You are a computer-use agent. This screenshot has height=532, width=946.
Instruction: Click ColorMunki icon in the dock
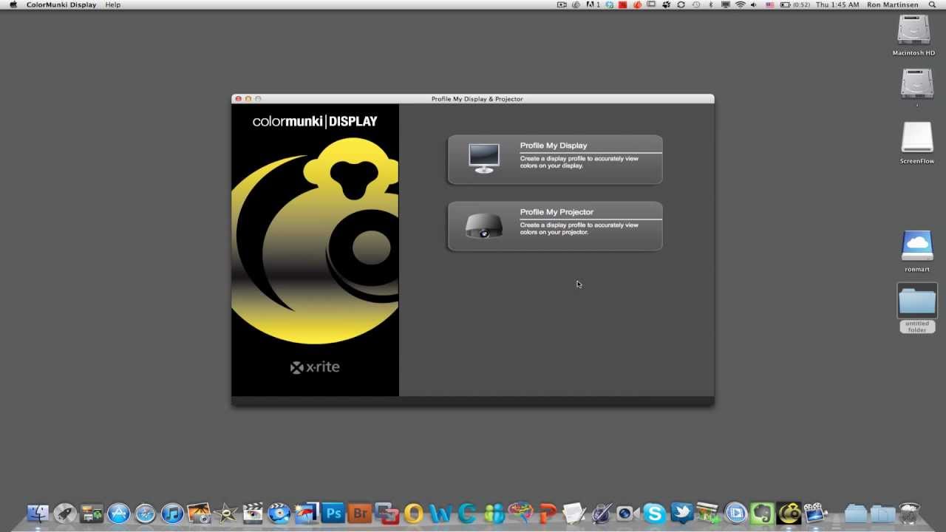[789, 513]
